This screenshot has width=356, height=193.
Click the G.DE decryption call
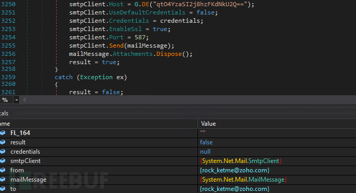point(142,4)
